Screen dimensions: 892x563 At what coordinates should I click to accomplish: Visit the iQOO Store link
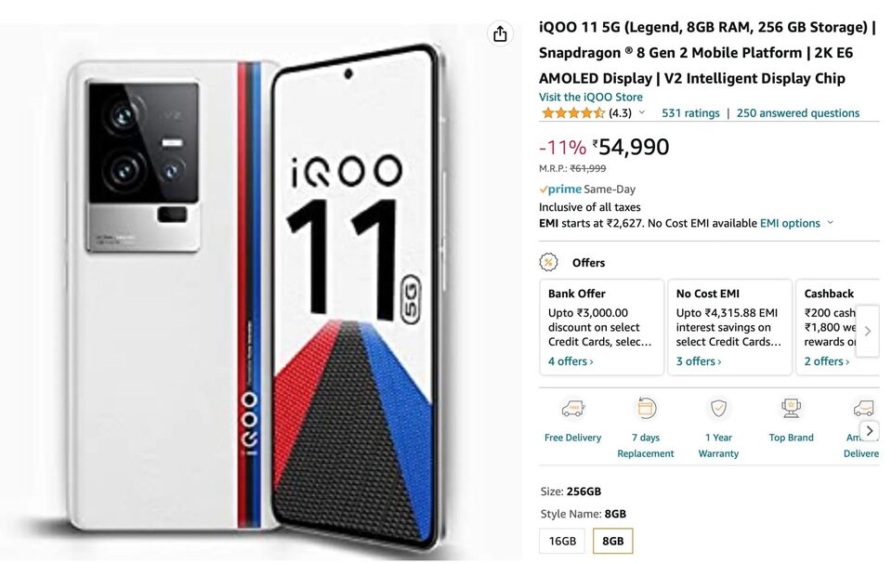[x=591, y=97]
